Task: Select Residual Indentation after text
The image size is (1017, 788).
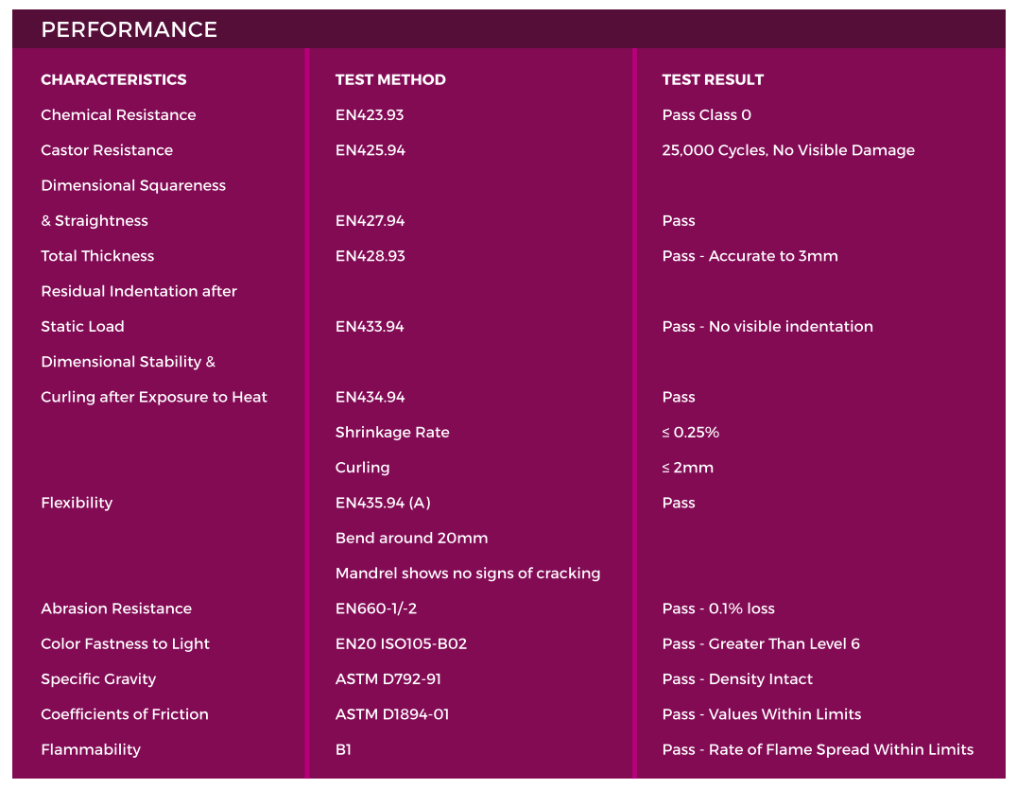Action: click(x=139, y=291)
